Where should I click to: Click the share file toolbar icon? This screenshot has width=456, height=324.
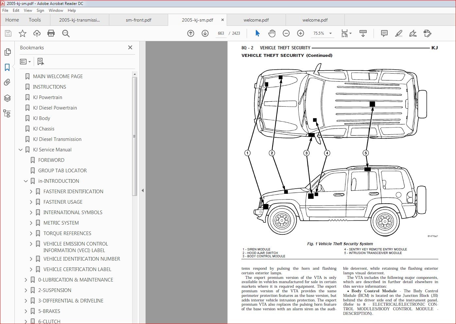click(428, 33)
